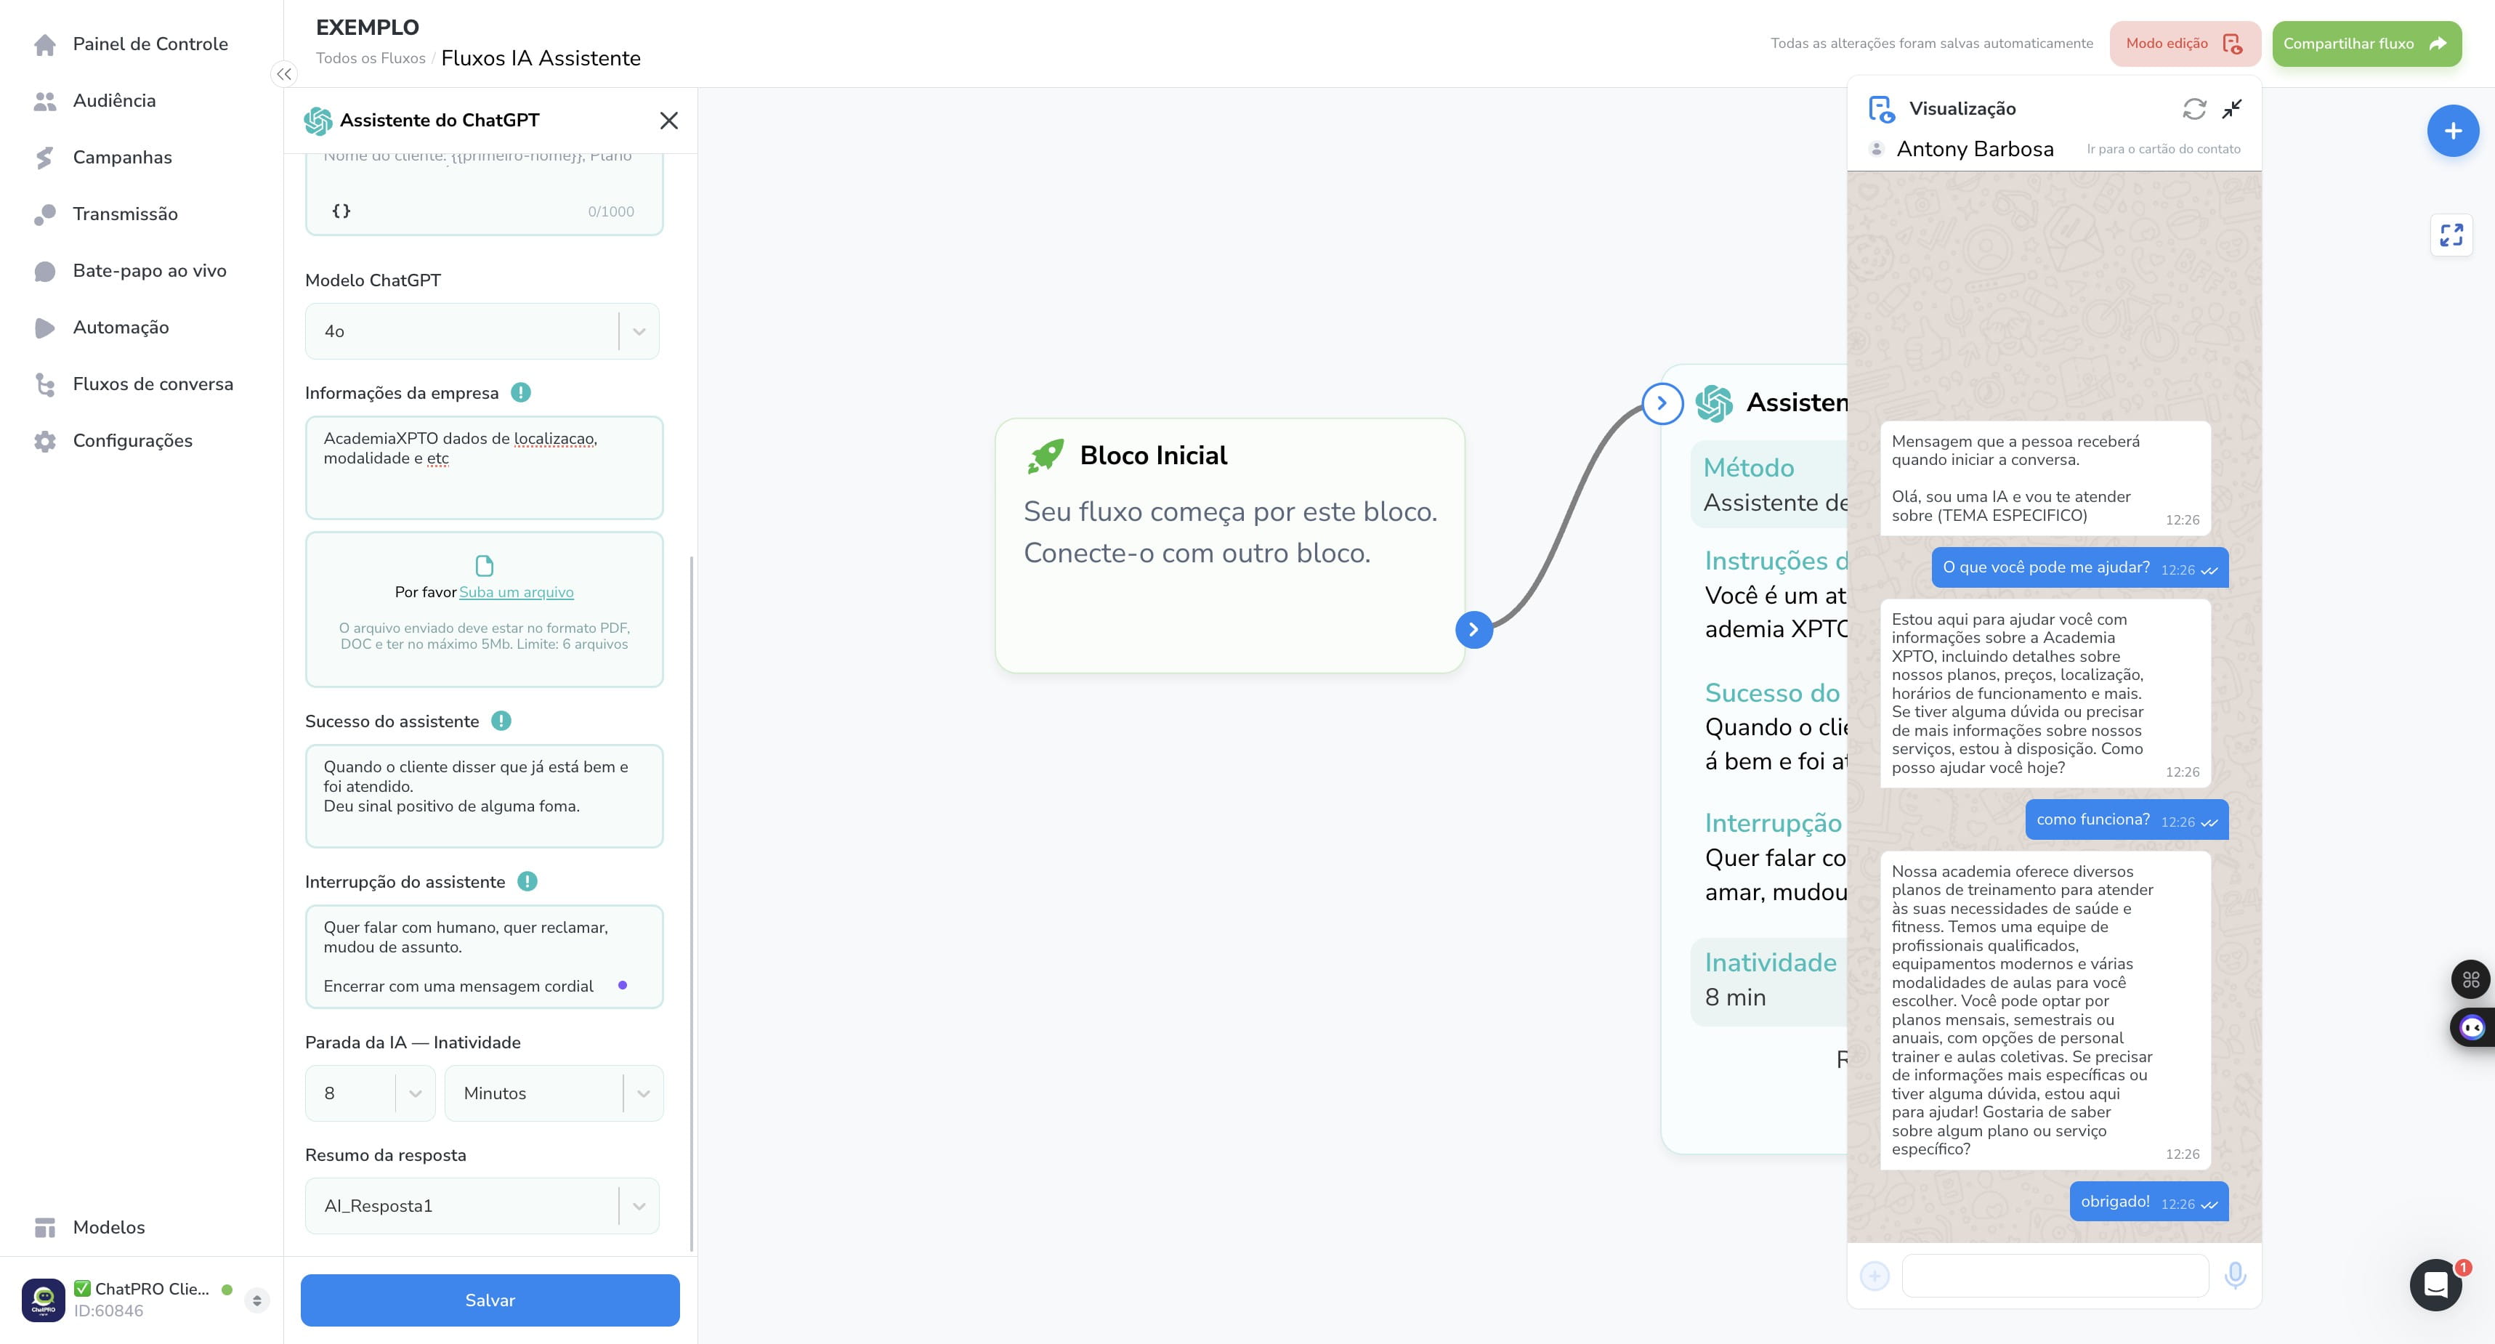The height and width of the screenshot is (1344, 2495).
Task: Open Fluxos de conversa in sidebar
Action: point(153,384)
